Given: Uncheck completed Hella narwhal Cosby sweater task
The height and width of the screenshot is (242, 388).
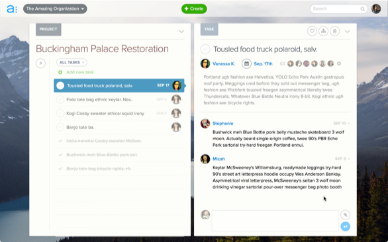Looking at the screenshot, I should [60, 141].
